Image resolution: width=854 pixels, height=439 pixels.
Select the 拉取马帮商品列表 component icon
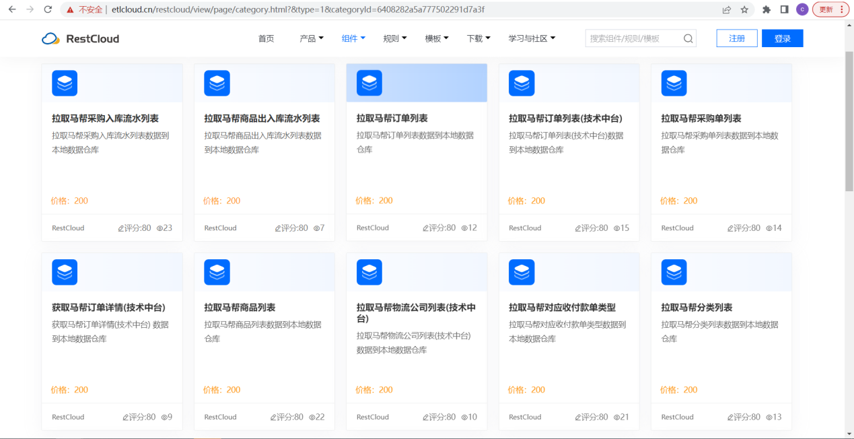pyautogui.click(x=217, y=272)
